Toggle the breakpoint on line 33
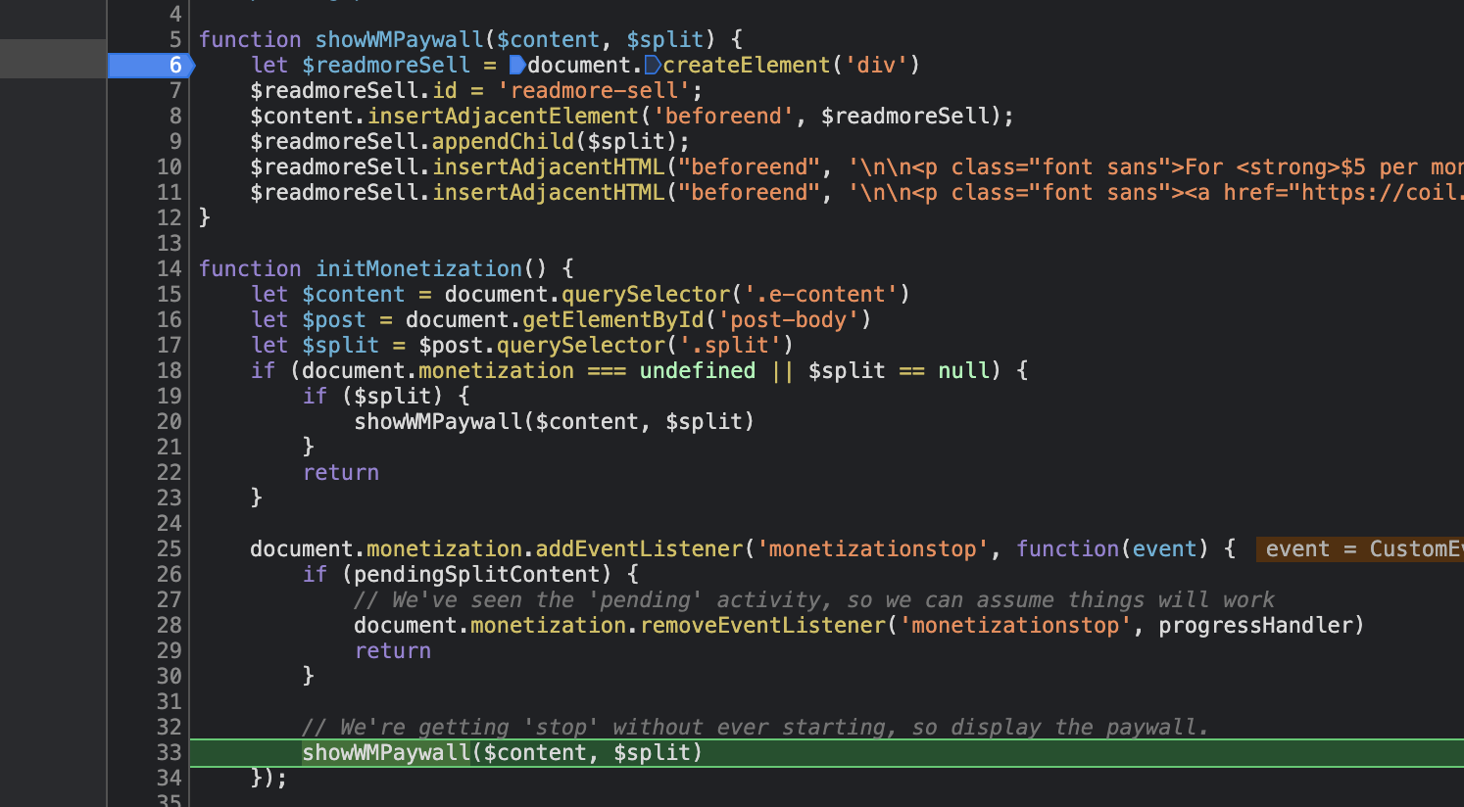The width and height of the screenshot is (1464, 807). (169, 752)
